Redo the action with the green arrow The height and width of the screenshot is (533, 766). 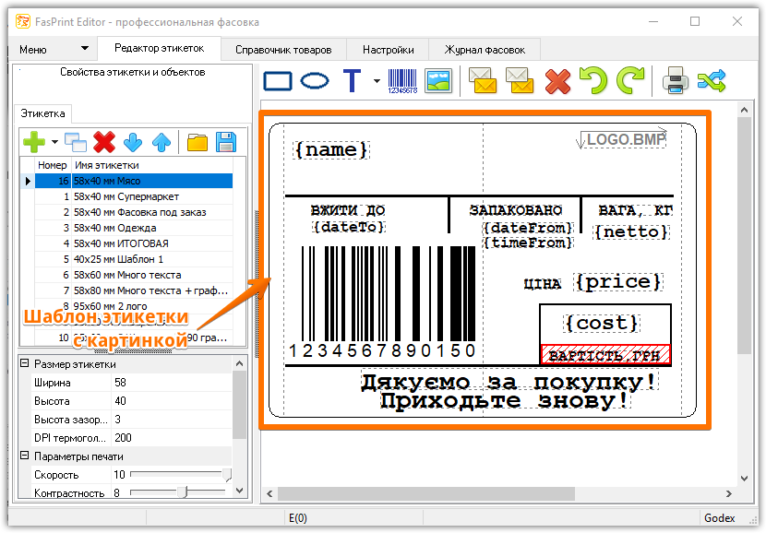(630, 80)
